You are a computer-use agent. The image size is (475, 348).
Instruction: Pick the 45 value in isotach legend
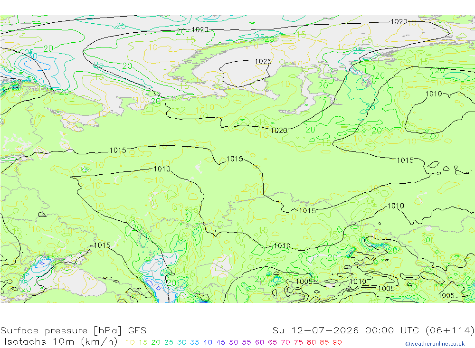220,342
